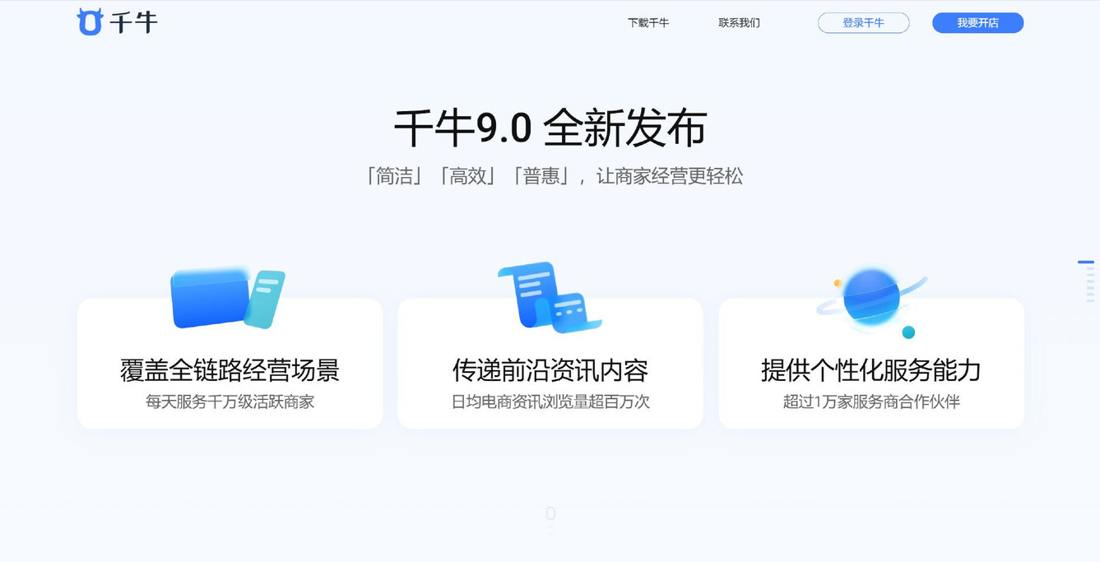Click the card title 提供个性化服务能力

(x=871, y=370)
